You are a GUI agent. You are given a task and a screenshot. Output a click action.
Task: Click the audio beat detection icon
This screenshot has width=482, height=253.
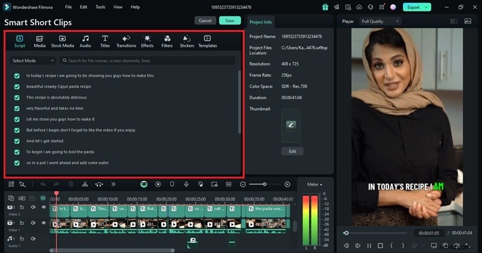99,184
